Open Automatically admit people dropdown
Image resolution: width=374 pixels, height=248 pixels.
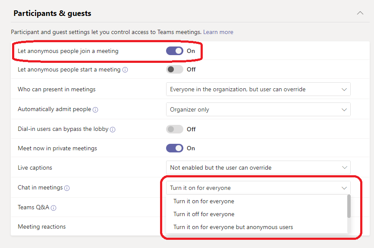coord(258,109)
